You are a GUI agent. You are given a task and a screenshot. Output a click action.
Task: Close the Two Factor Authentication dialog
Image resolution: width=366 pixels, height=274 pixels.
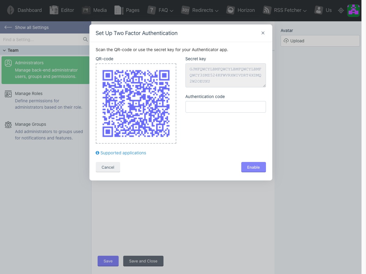coord(263,33)
